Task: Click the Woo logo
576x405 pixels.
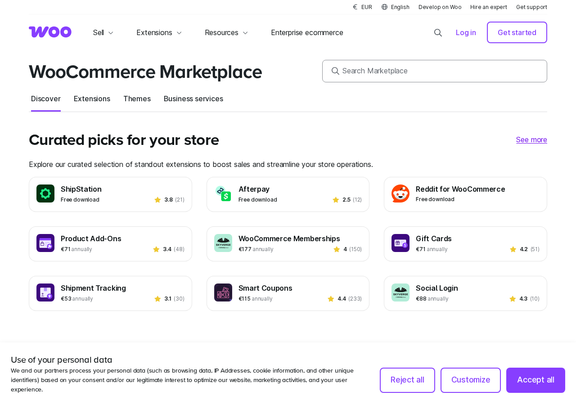Action: point(50,32)
